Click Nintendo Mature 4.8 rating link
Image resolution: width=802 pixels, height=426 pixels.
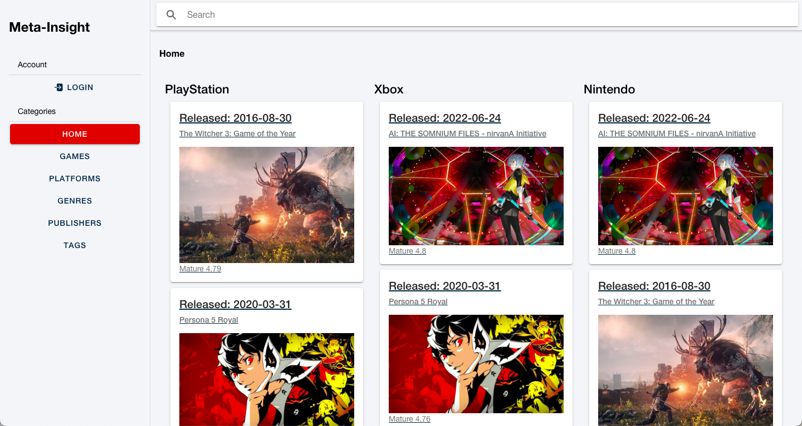pos(617,251)
